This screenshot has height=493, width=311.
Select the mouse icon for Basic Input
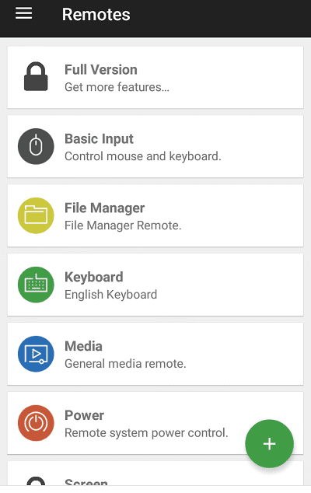36,146
